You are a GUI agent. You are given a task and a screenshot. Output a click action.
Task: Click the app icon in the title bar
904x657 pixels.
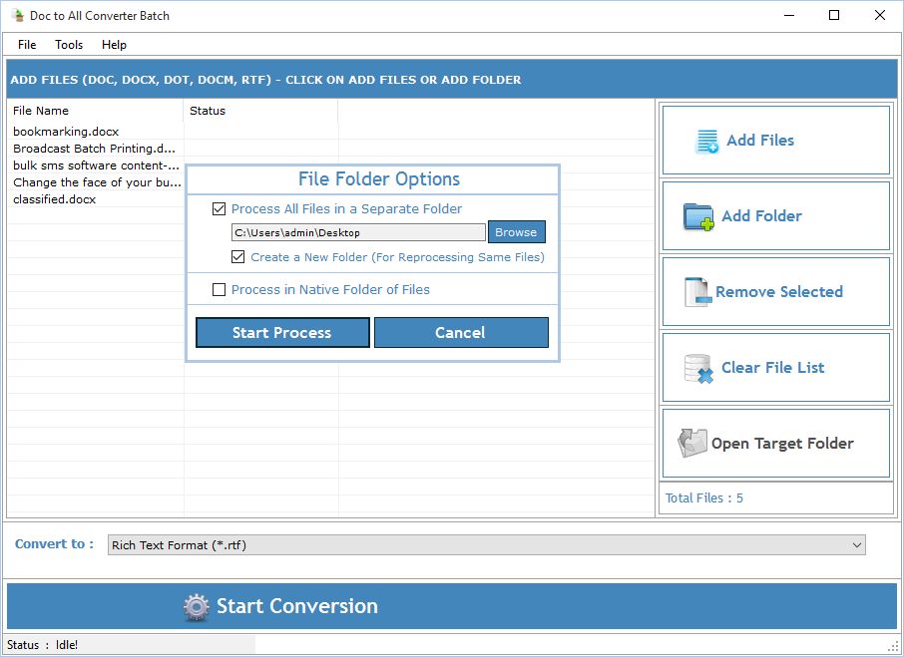click(x=17, y=16)
